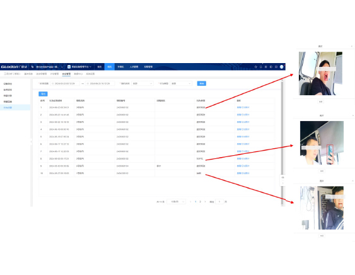Viewport: 355px width, 275px height.
Task: Open 查看行为照片 link in row 9
Action: 243,166
